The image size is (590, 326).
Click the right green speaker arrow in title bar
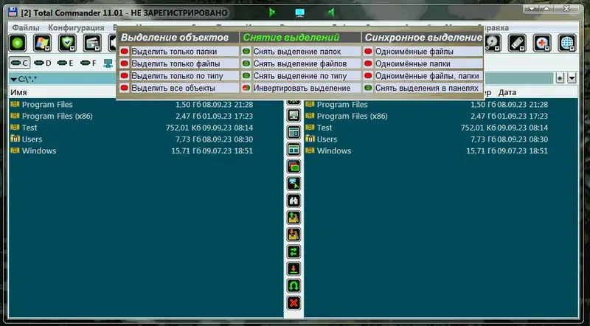coord(330,13)
